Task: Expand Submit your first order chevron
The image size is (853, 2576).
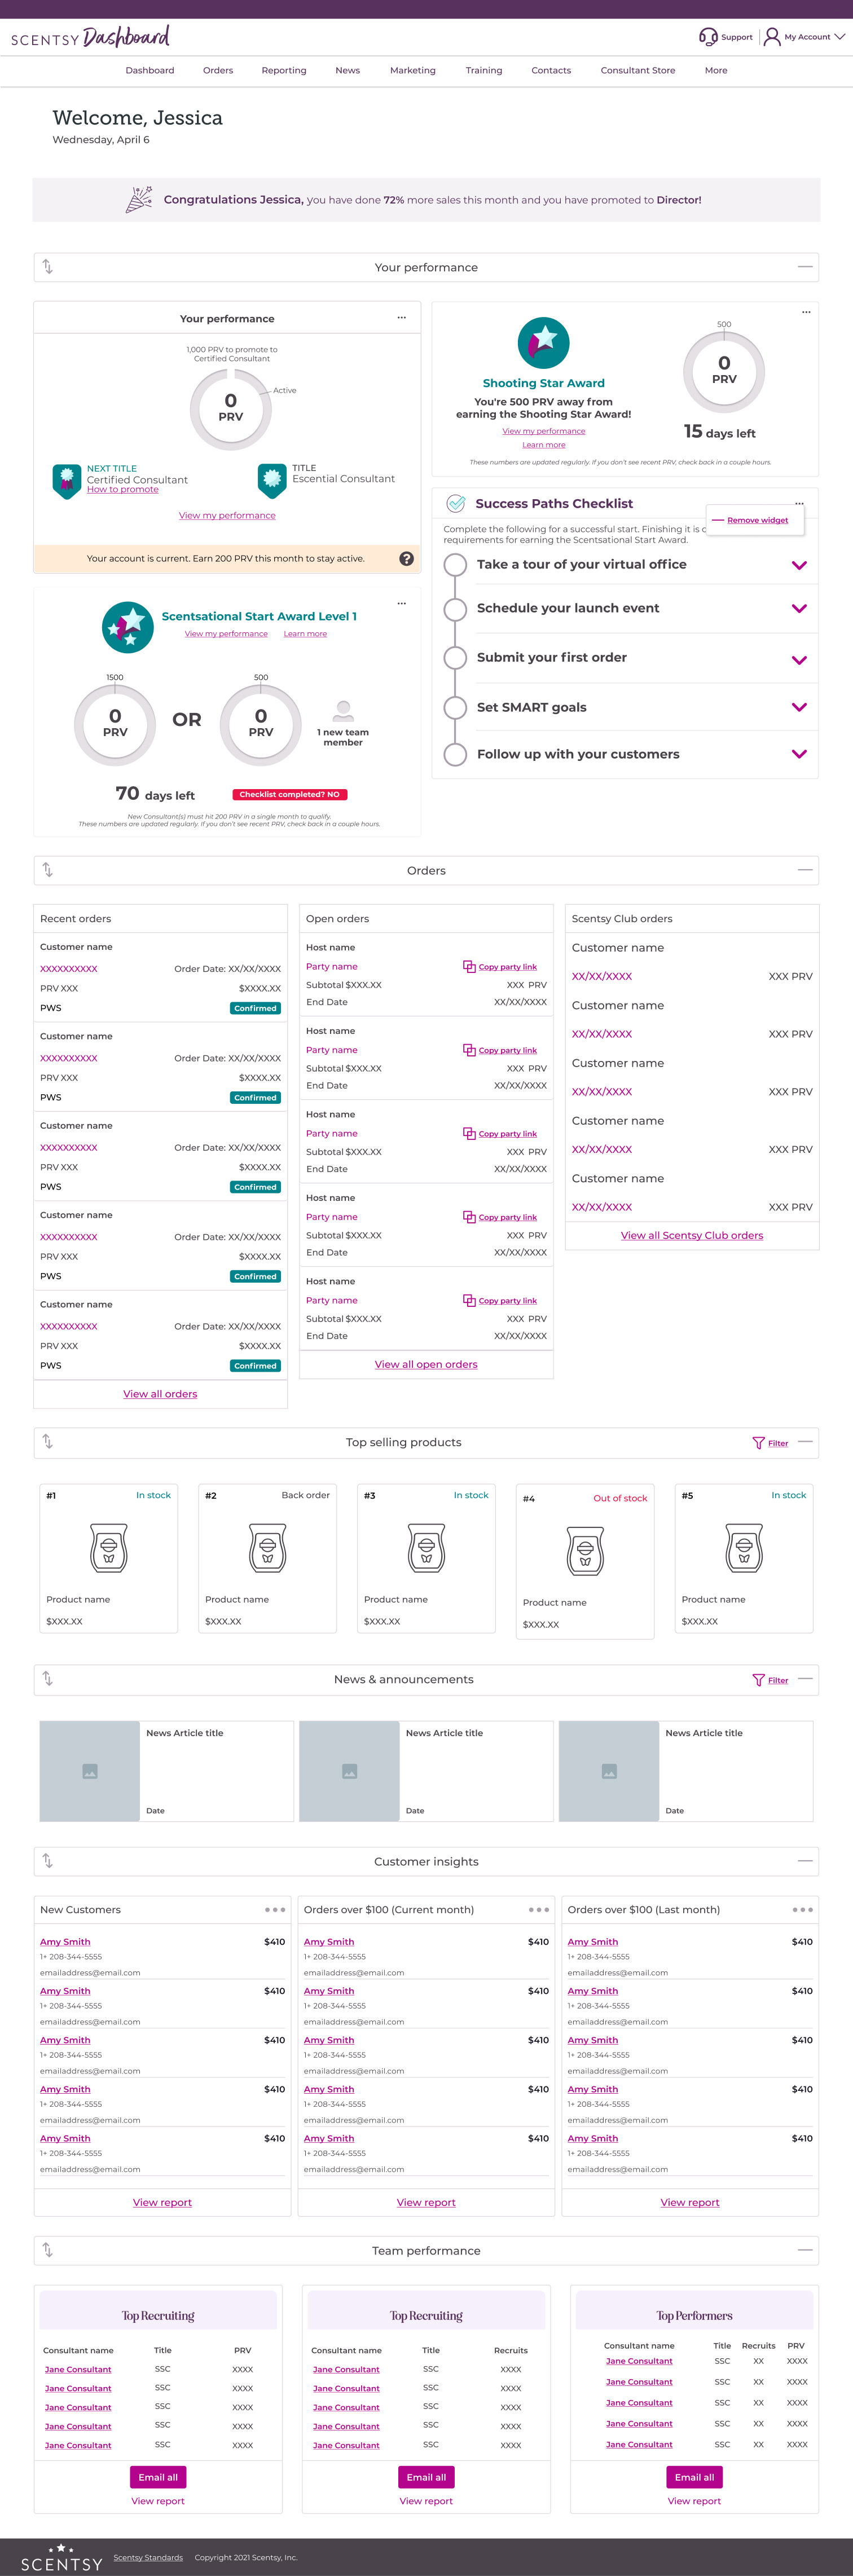Action: coord(799,661)
